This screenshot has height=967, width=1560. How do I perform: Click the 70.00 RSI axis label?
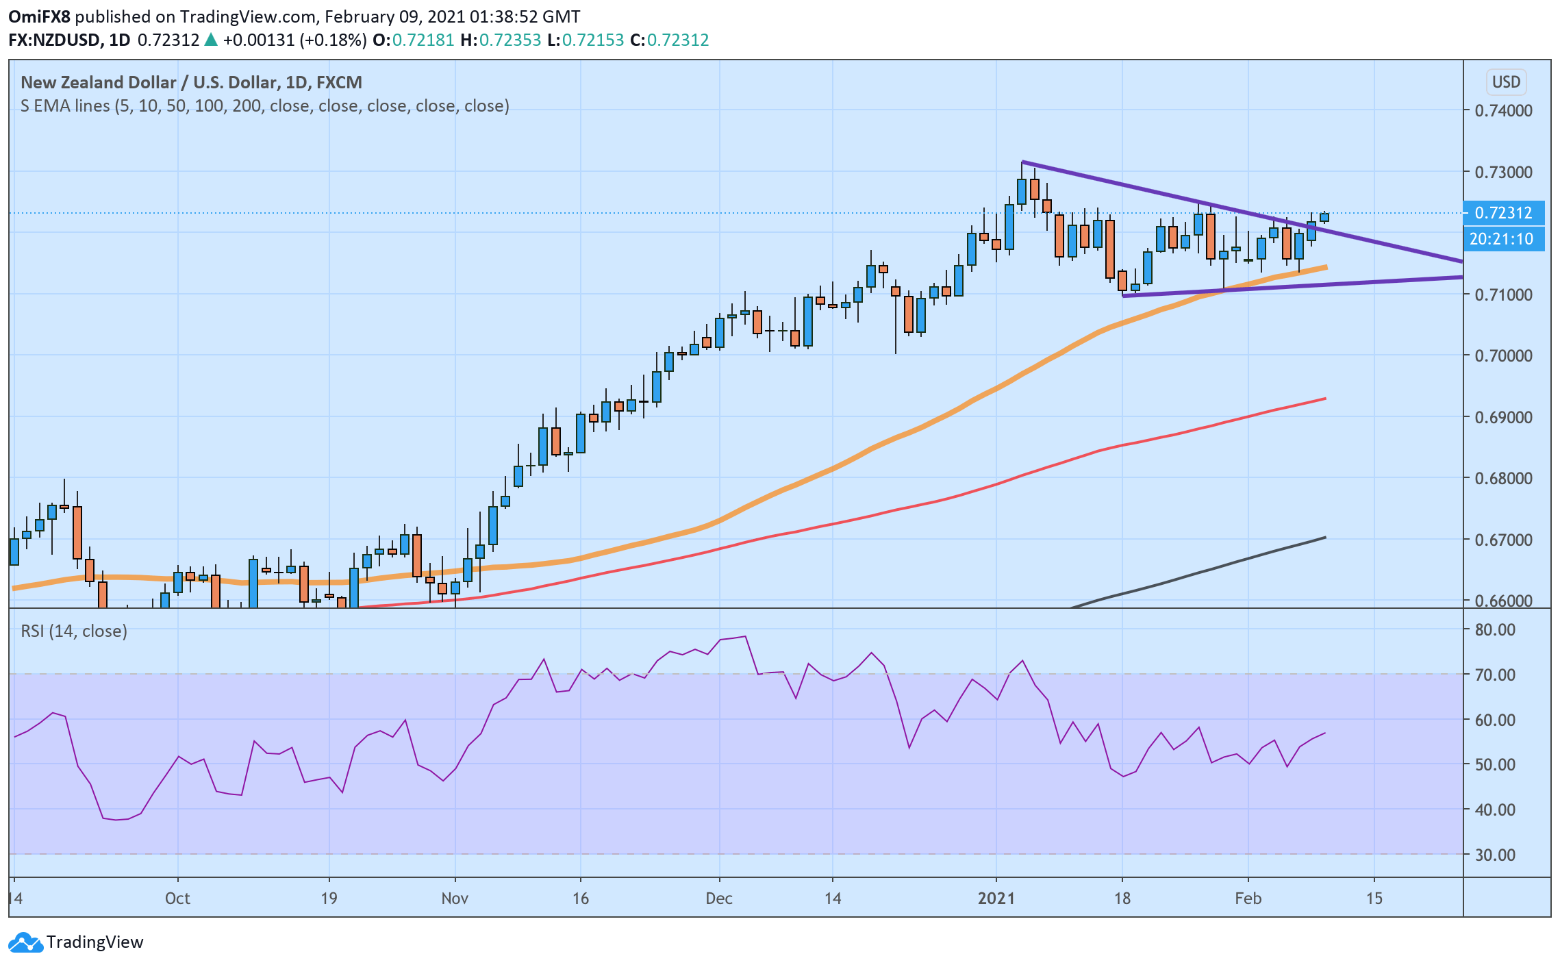pyautogui.click(x=1494, y=675)
